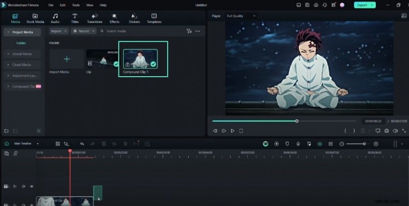Viewport: 409px width, 206px height.
Task: Click the timeline zoom slider handle
Action: (364, 144)
